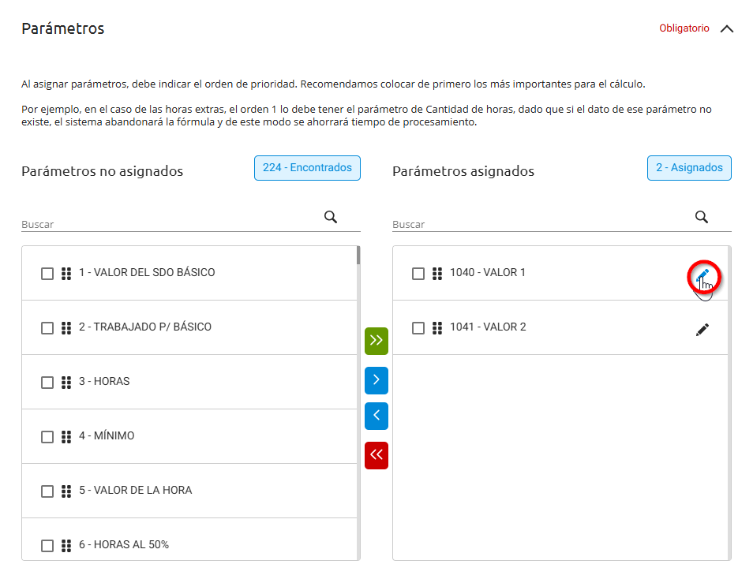753x579 pixels.
Task: Select the 1041 - VALOR 2 checkbox
Action: point(418,328)
